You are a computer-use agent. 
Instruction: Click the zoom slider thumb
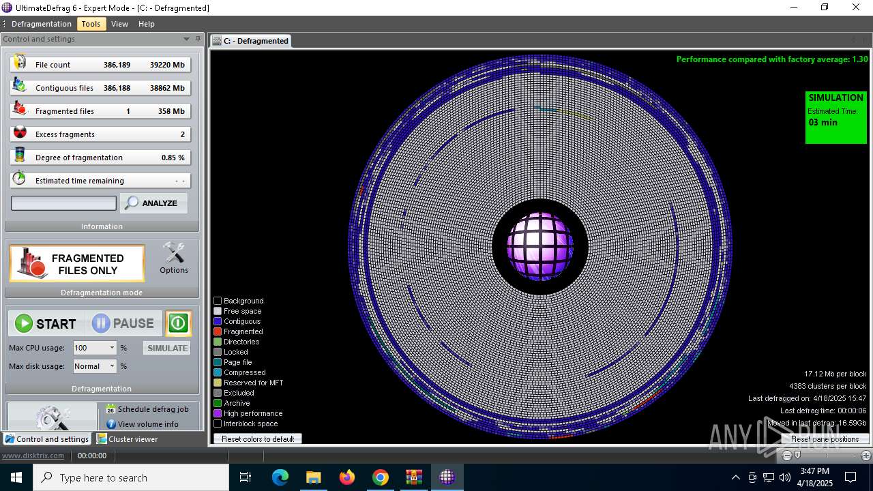coord(797,456)
